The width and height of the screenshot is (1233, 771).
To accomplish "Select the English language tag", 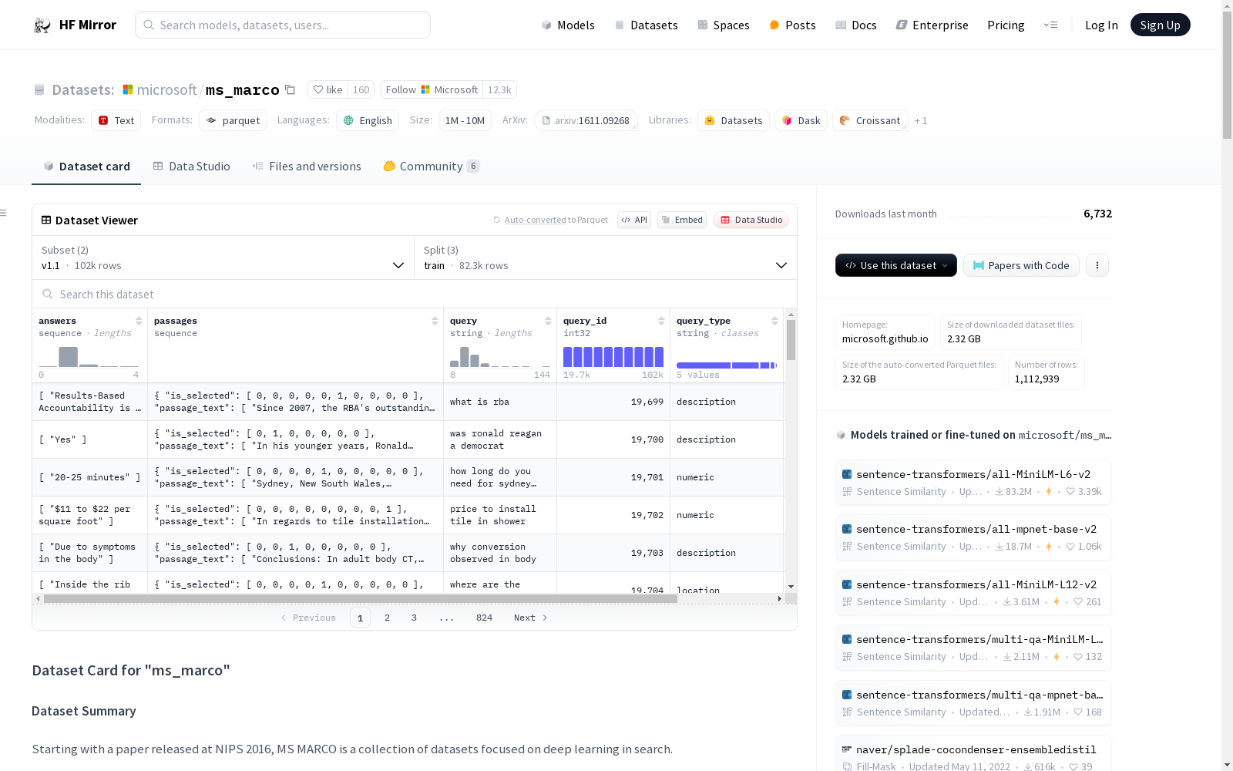I will [x=368, y=120].
